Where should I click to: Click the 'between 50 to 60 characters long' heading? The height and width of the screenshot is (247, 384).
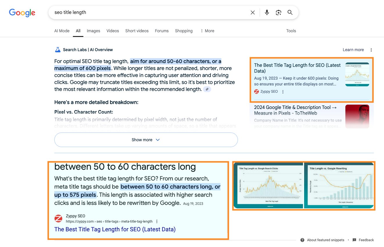point(125,167)
